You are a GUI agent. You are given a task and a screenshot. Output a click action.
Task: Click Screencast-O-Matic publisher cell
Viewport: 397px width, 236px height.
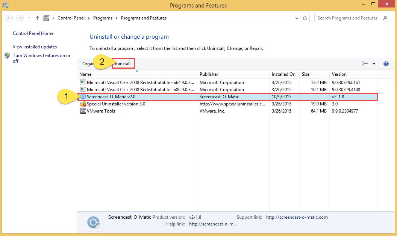[219, 97]
